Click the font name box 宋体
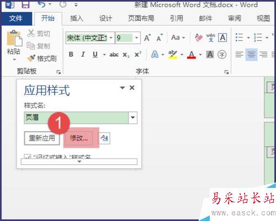This screenshot has height=221, width=276. pyautogui.click(x=87, y=38)
